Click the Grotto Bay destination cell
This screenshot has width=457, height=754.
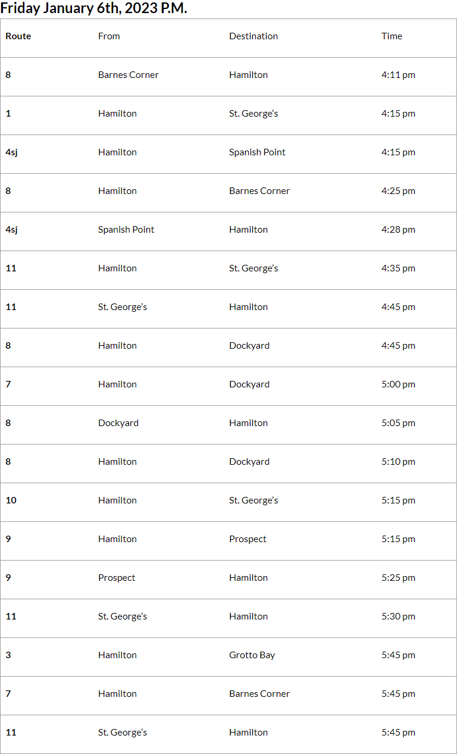click(252, 655)
